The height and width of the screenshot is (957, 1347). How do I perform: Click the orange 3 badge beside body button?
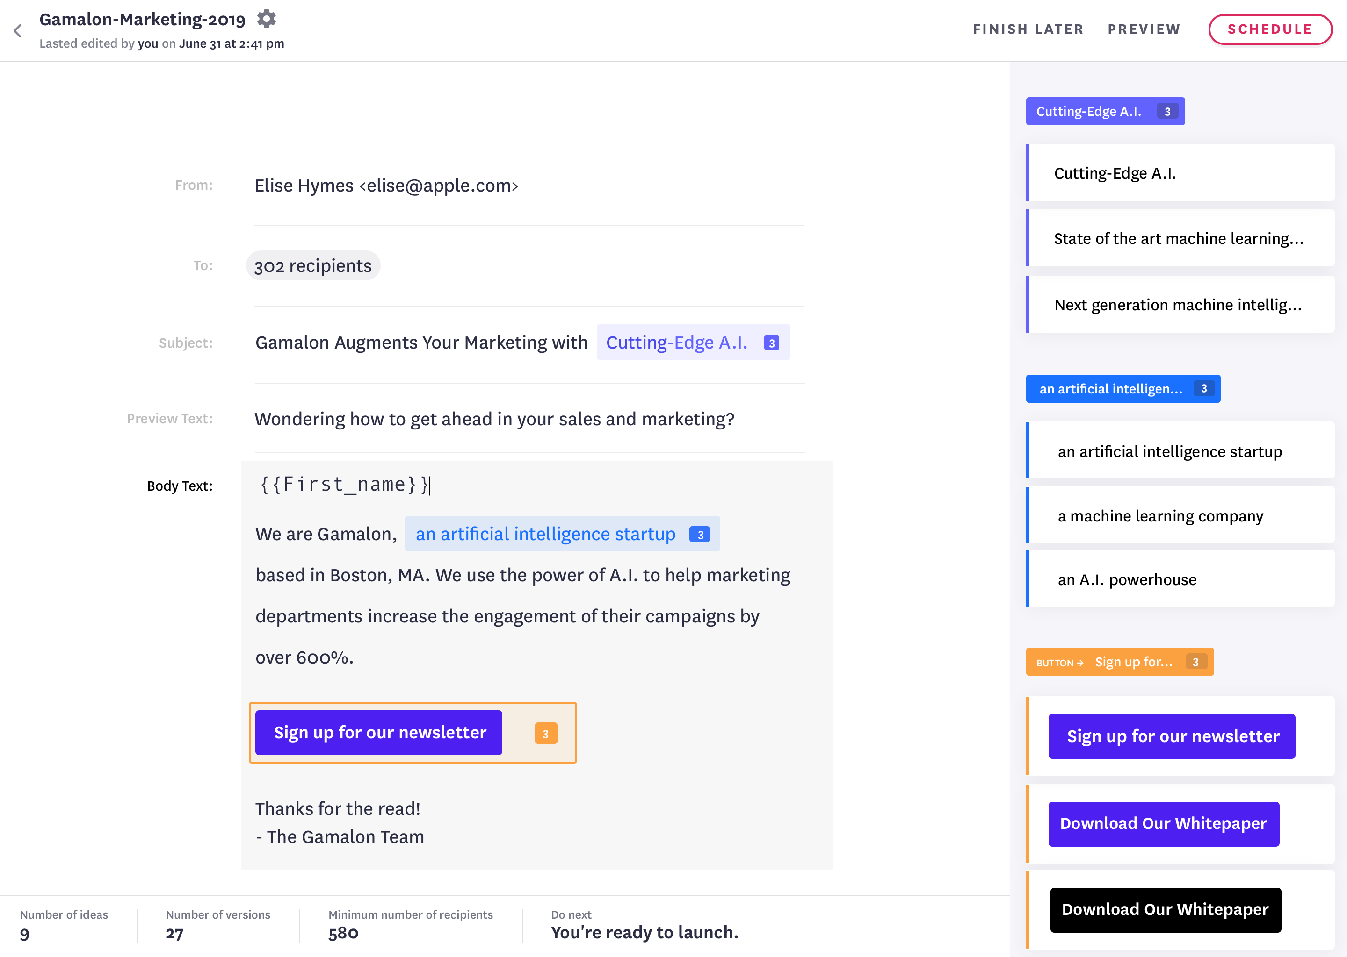point(545,734)
